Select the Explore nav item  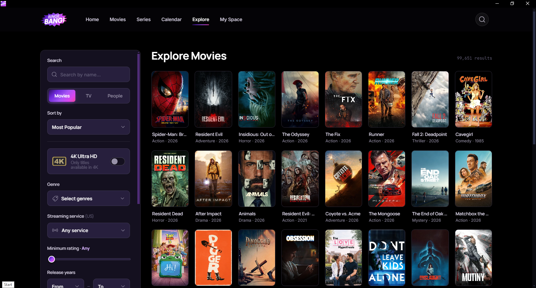point(201,19)
